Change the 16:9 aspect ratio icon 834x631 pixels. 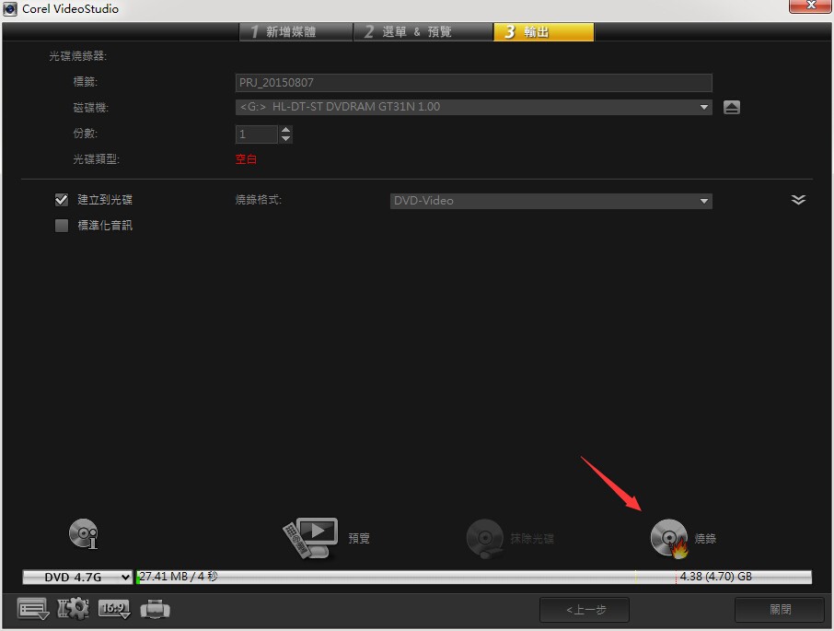(114, 609)
